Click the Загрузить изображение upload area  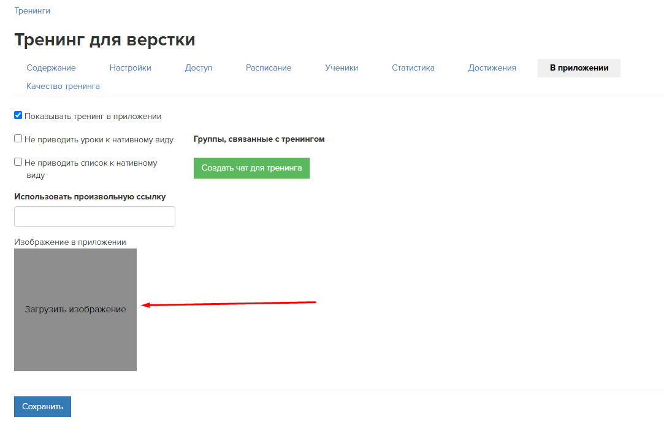75,309
